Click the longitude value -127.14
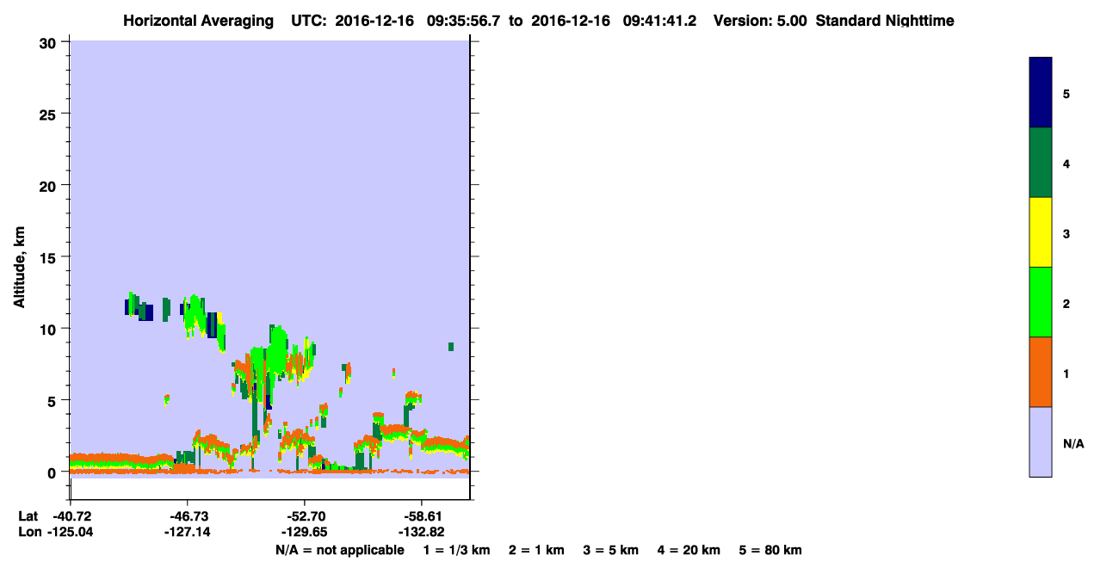The width and height of the screenshot is (1119, 574). pos(187,532)
